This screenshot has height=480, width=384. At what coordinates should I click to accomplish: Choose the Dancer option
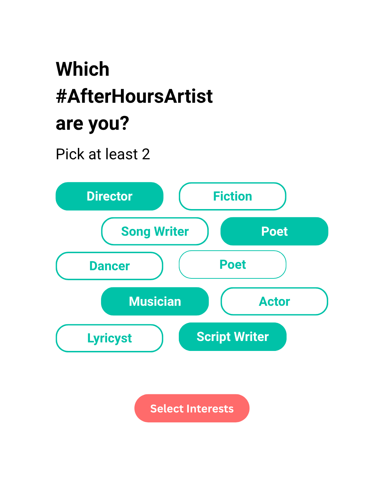[110, 266]
